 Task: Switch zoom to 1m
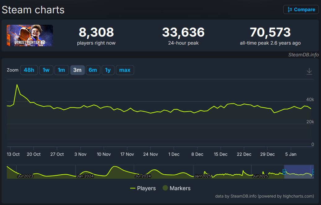point(62,70)
